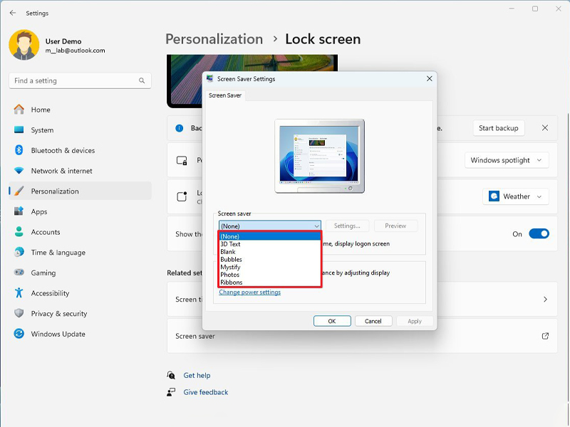Open the Get help link
570x427 pixels.
tap(197, 375)
